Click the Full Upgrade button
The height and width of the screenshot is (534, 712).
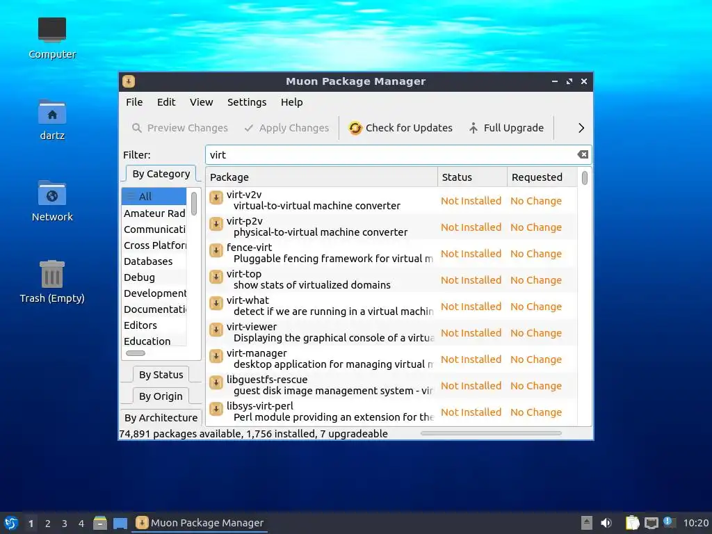506,128
